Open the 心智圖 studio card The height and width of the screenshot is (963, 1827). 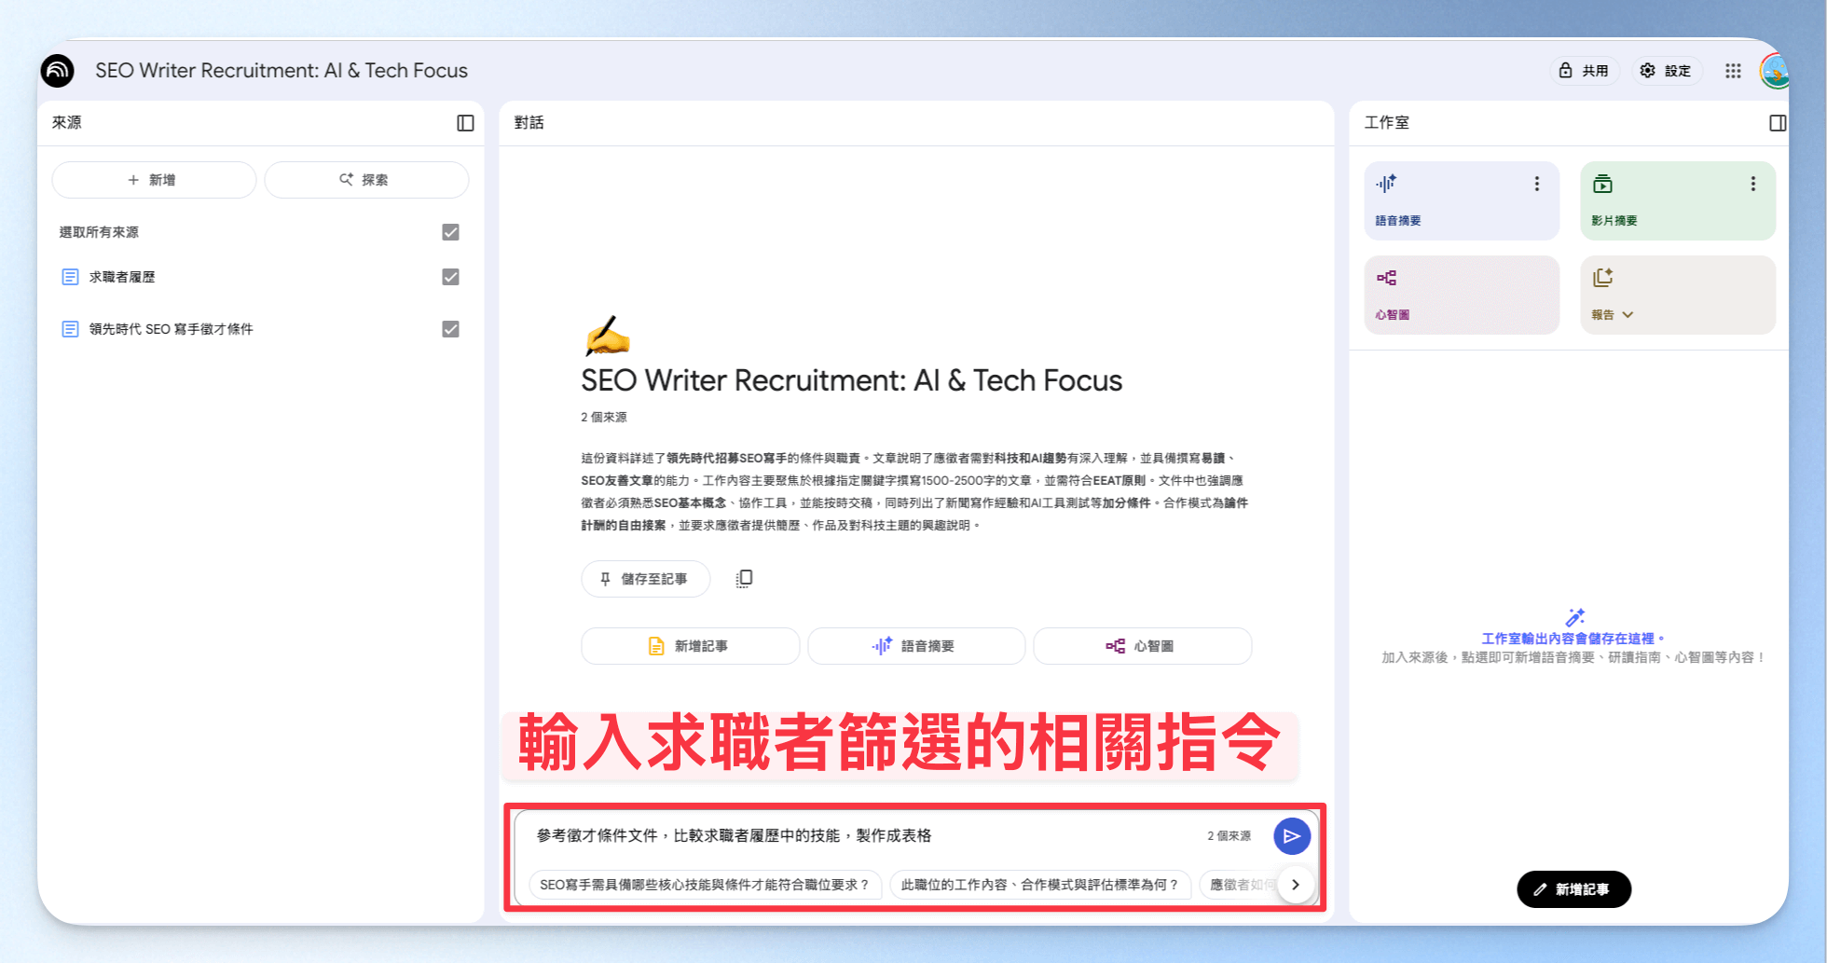(1462, 295)
